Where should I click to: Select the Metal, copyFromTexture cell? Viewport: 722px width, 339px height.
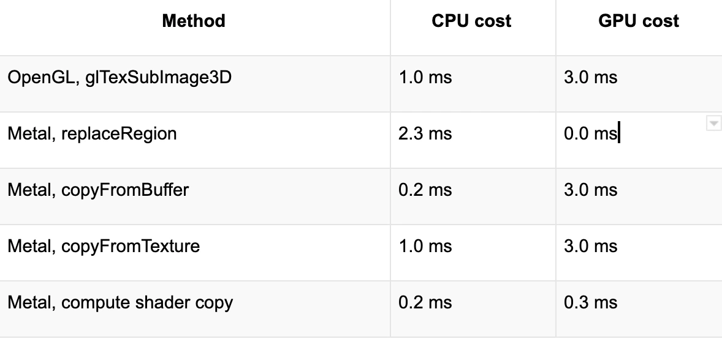[104, 246]
